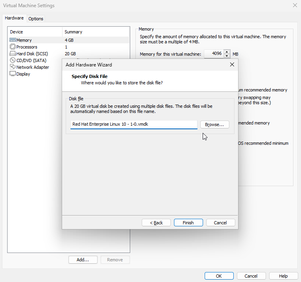The image size is (301, 282).
Task: Click the CD/DVD (SATA) disc icon
Action: coord(13,60)
